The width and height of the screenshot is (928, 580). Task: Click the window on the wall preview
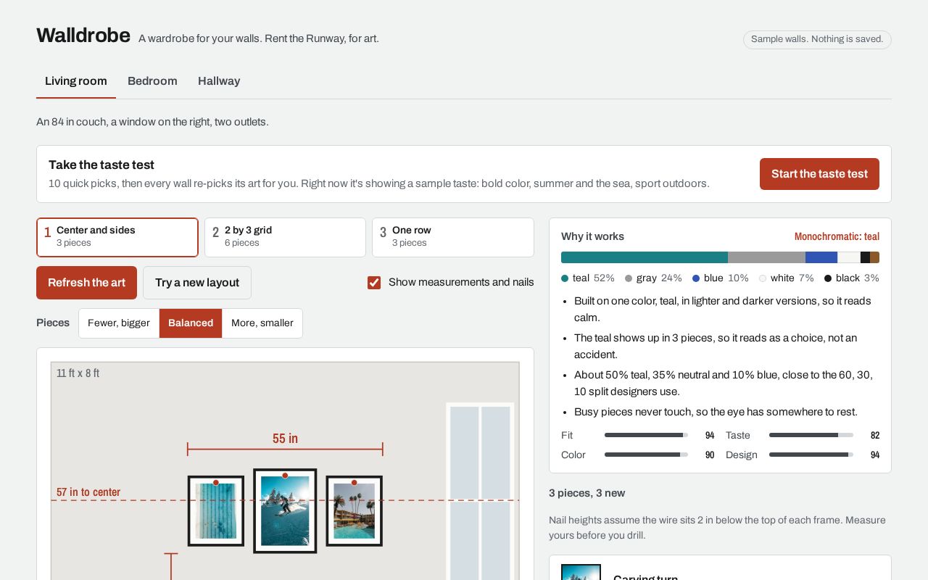480,492
